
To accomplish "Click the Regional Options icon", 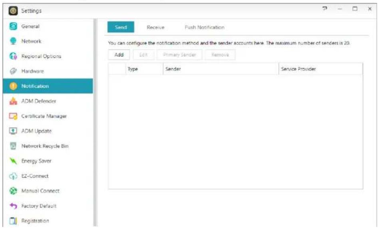I will tap(13, 56).
